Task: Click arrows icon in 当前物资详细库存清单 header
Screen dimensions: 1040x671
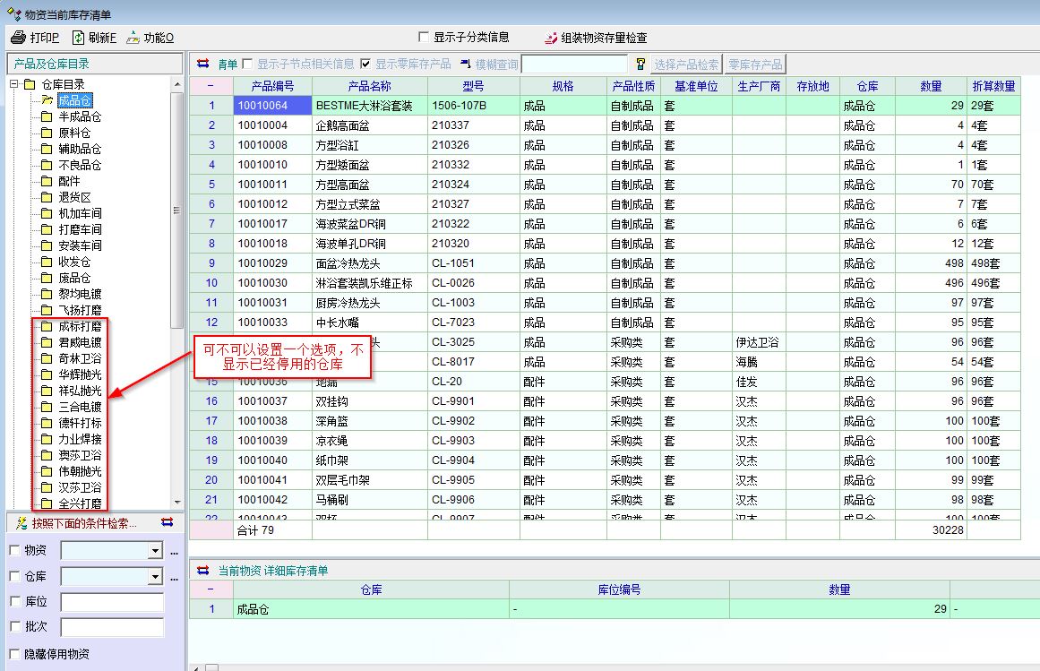Action: (202, 570)
